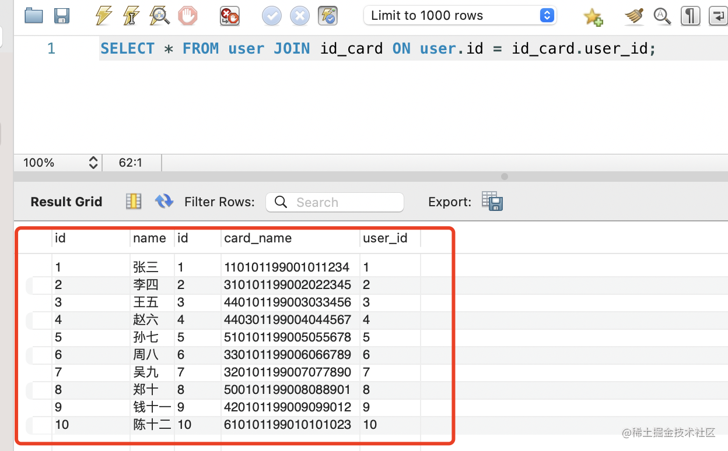Click card number 310101199002022345
This screenshot has width=728, height=451.
288,285
